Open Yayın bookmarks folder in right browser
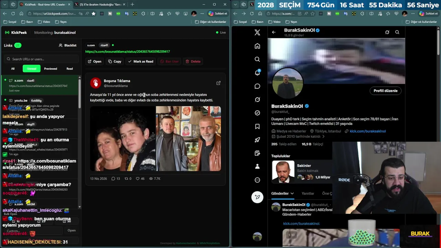Viewport: 441px width, 248px height. click(291, 22)
